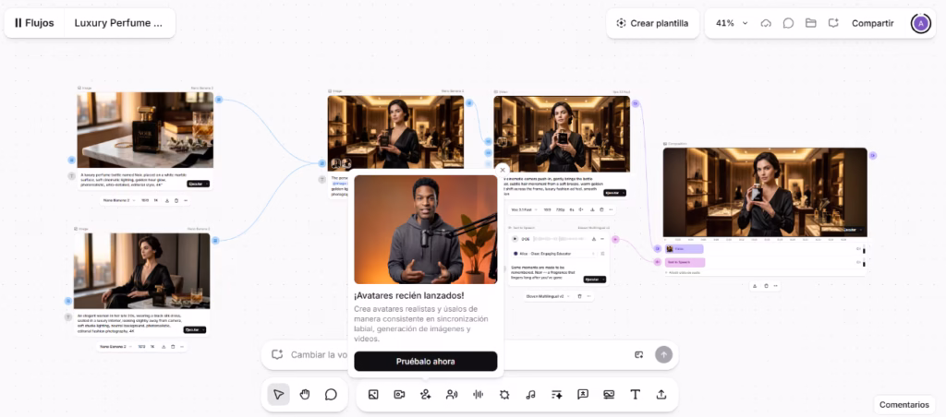The width and height of the screenshot is (946, 417).
Task: Run the perfume bottle image node with Ejecutar
Action: click(199, 184)
